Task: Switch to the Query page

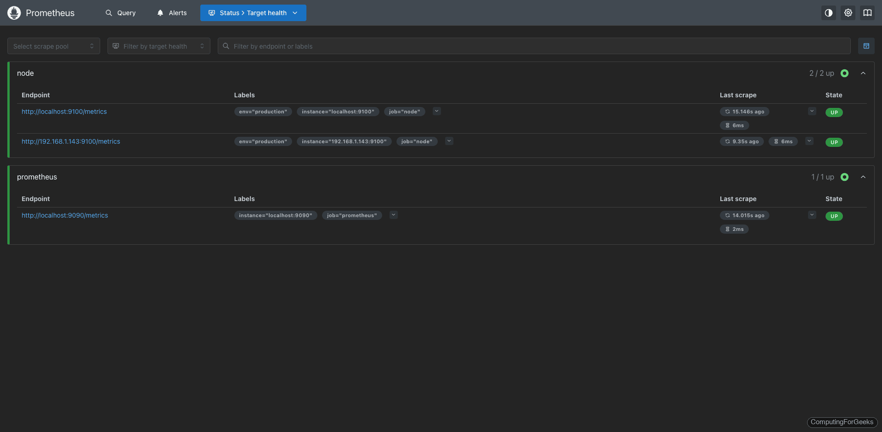Action: (120, 12)
